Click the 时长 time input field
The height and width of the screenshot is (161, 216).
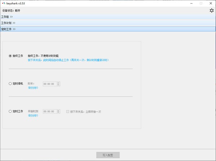[x=49, y=84]
